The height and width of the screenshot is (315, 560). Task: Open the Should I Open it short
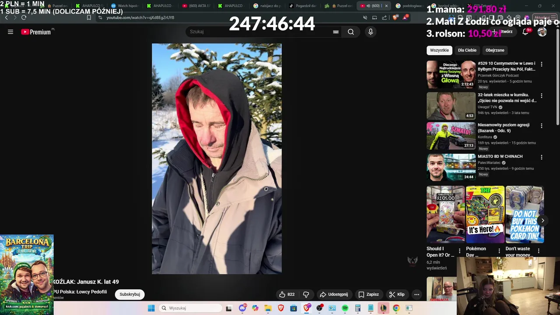click(x=446, y=214)
